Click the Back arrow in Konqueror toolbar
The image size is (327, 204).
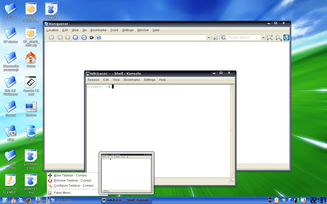click(51, 37)
